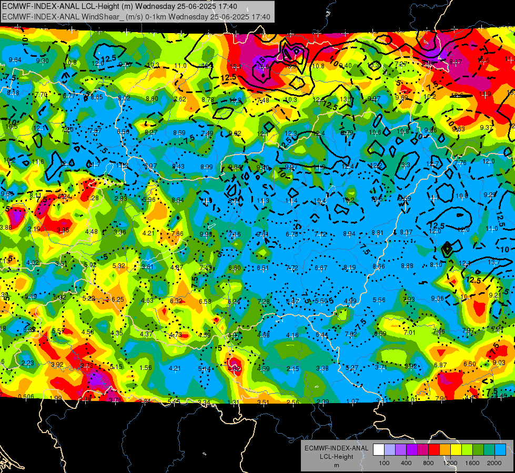Click the grid value 8.99
The width and height of the screenshot is (515, 473).
[x=207, y=167]
